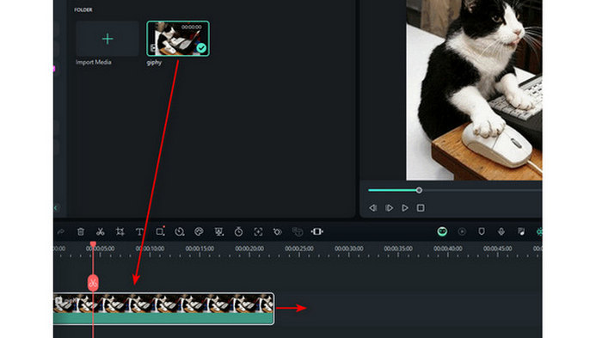Click the stopwatch duration icon
This screenshot has width=602, height=338.
click(238, 231)
